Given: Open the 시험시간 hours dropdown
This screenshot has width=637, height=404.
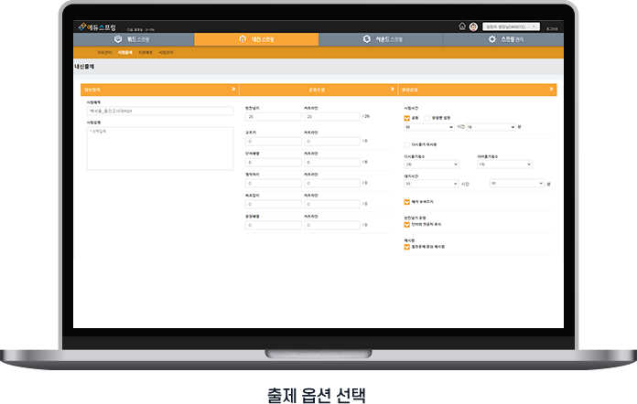Looking at the screenshot, I should (429, 127).
